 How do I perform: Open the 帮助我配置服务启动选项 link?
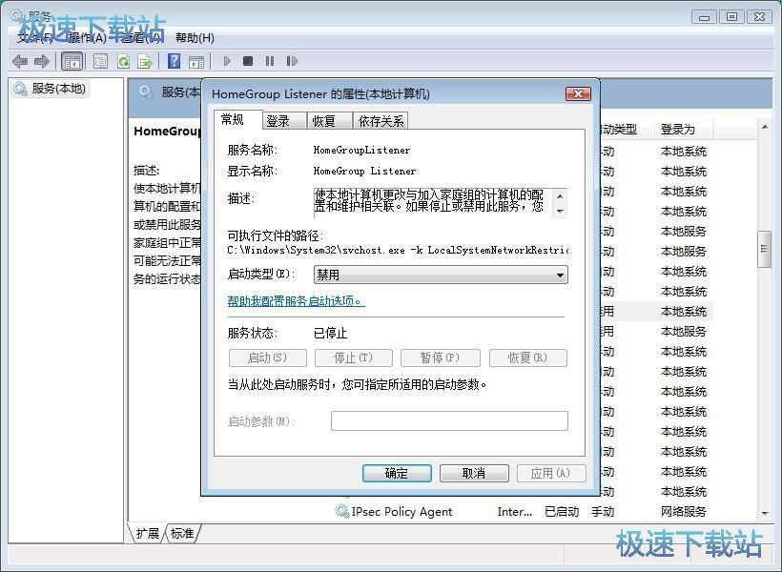[297, 301]
